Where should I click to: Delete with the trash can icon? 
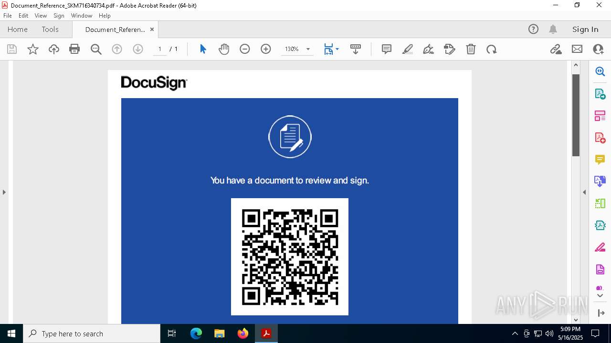(471, 49)
